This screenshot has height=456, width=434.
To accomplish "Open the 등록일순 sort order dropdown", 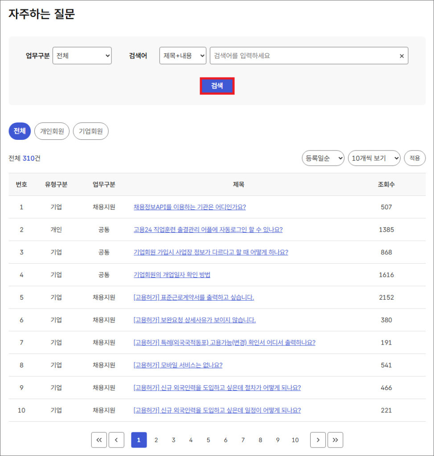I will pyautogui.click(x=323, y=158).
